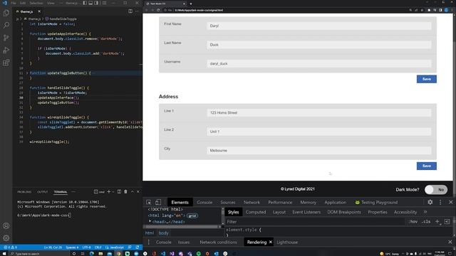Expand the head element in DOM tree
The image size is (456, 256).
pos(150,221)
